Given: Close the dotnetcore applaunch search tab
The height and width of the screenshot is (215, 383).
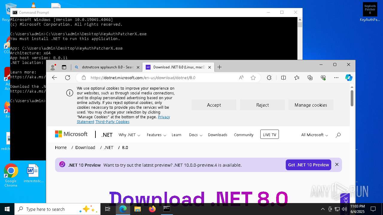Looking at the screenshot, I should [x=138, y=67].
